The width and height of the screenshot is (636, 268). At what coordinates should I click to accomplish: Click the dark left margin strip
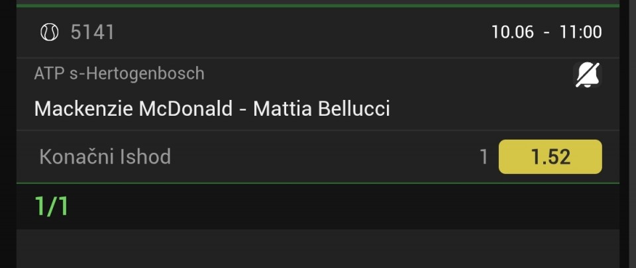point(8,134)
